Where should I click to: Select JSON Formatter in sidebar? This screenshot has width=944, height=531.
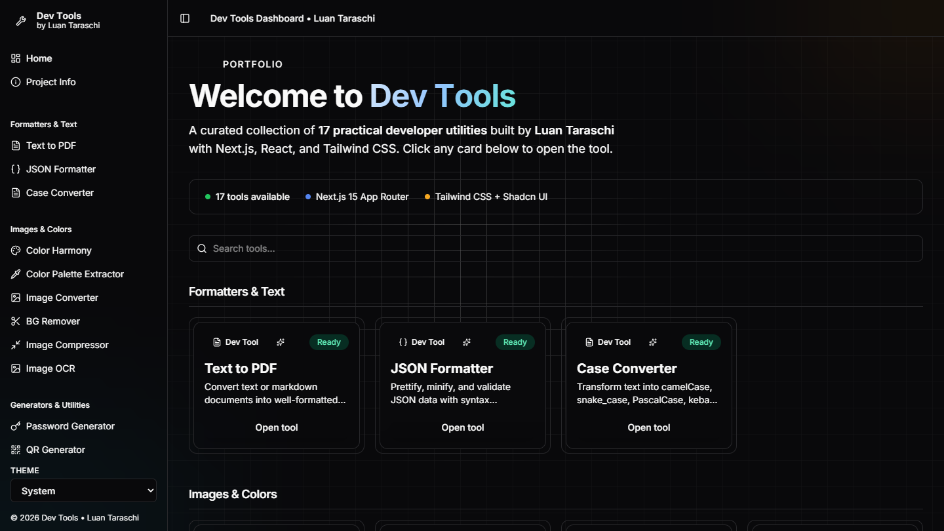coord(84,169)
